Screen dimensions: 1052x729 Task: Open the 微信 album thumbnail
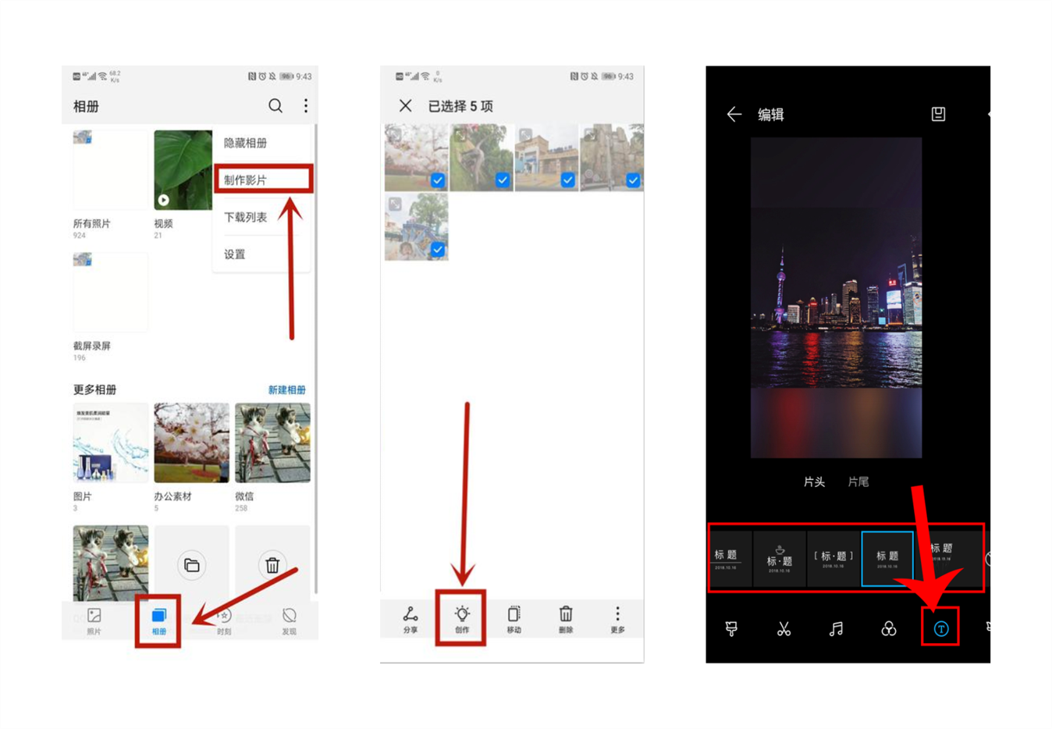pyautogui.click(x=272, y=443)
